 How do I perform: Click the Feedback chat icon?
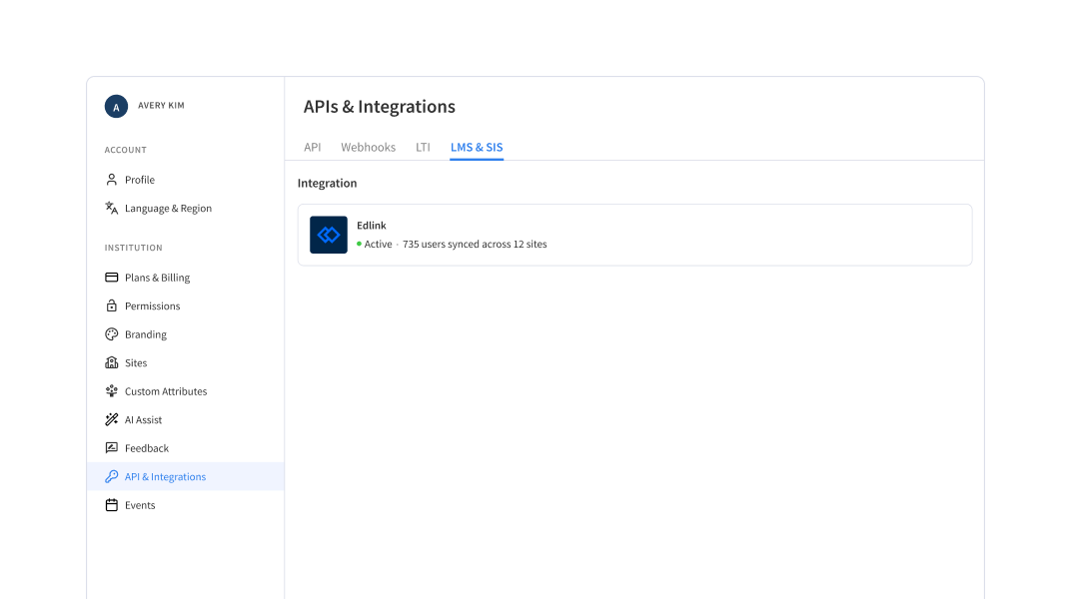[111, 447]
